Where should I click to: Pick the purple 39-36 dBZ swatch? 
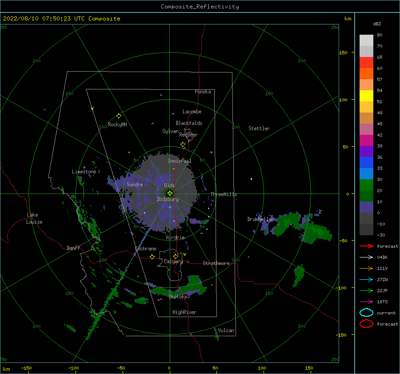tap(366, 151)
